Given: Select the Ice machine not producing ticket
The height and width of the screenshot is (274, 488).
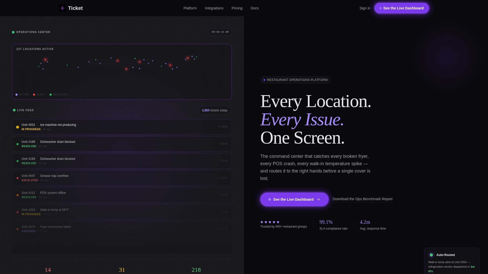Looking at the screenshot, I should 122,127.
